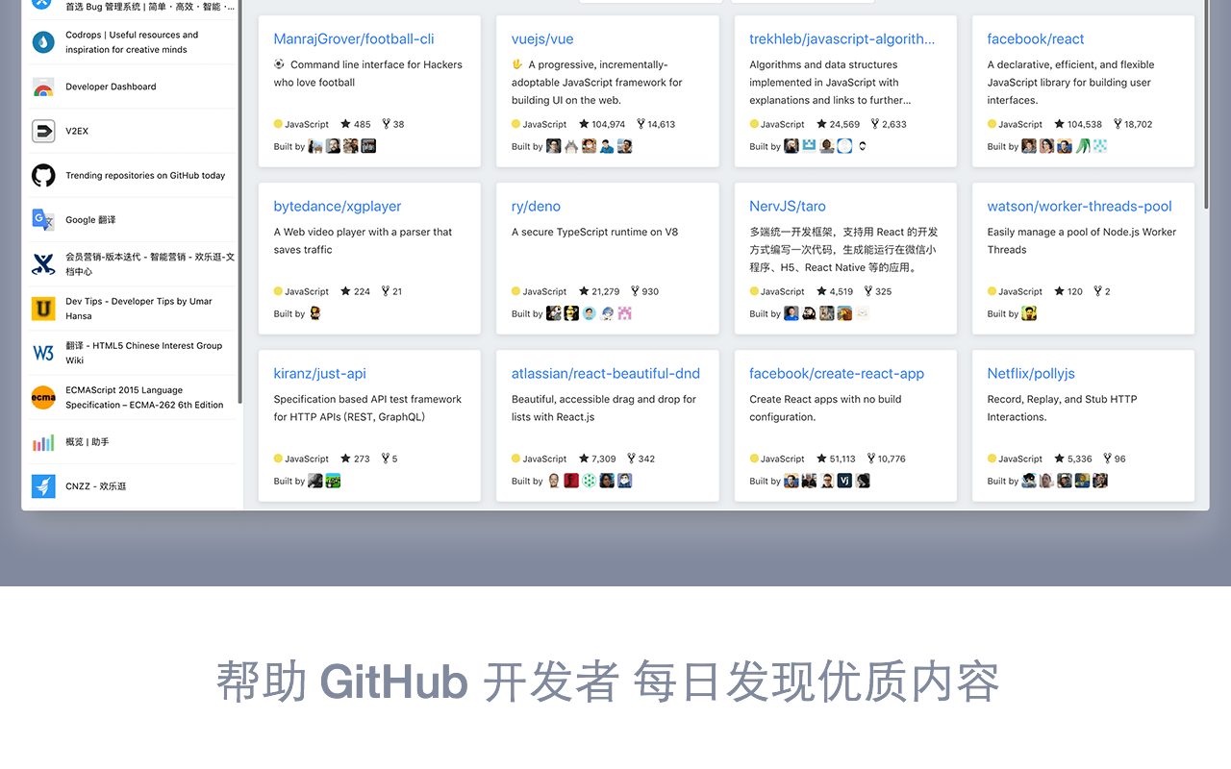1231x769 pixels.
Task: Open the Codrops sidebar icon
Action: tap(41, 41)
